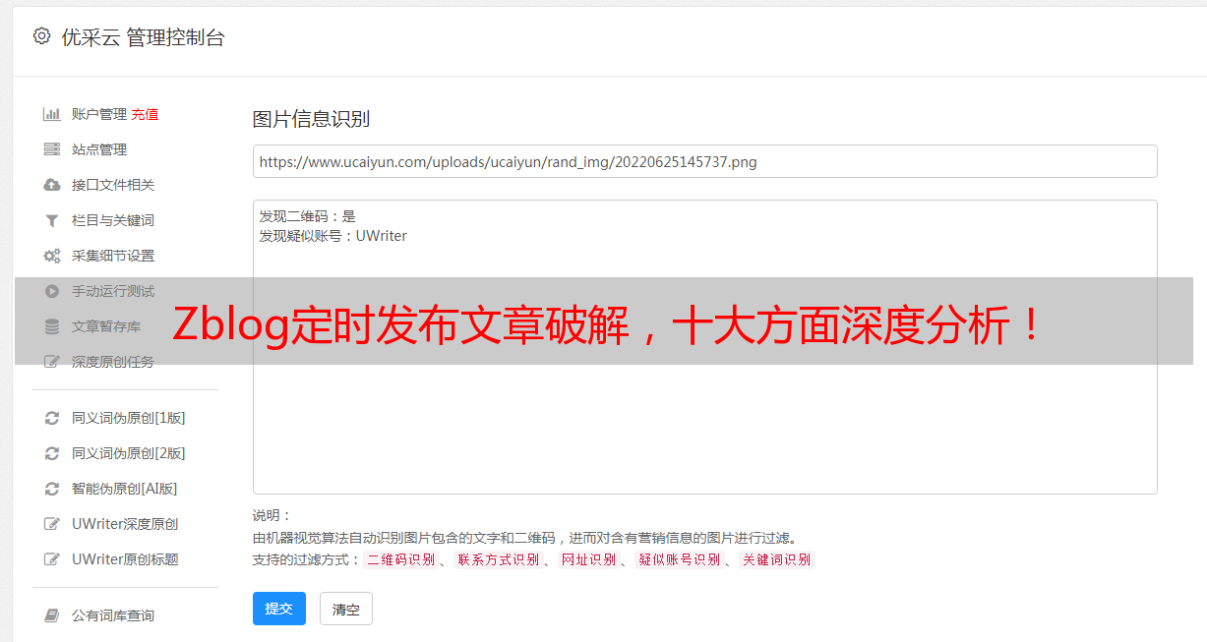
Task: Click the blue 提交 button
Action: click(x=279, y=609)
